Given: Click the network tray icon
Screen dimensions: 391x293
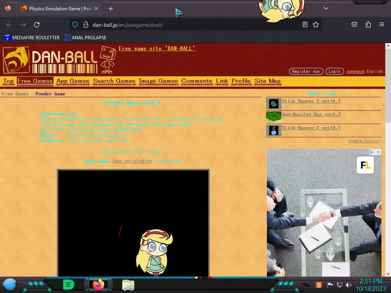Looking at the screenshot, I should (339, 285).
